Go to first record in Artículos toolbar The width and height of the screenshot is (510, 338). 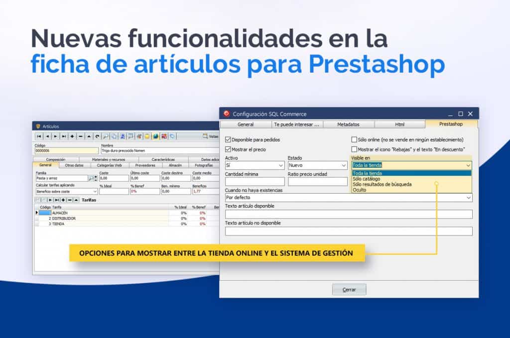point(39,136)
